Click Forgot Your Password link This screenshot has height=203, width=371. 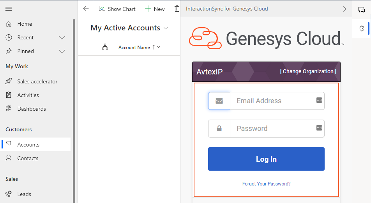[266, 184]
